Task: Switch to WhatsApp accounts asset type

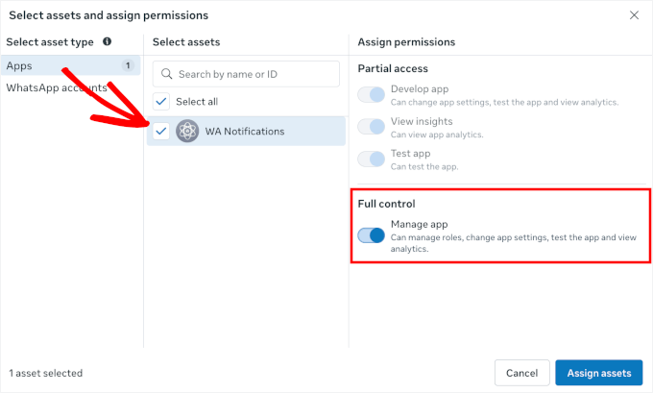Action: 56,87
